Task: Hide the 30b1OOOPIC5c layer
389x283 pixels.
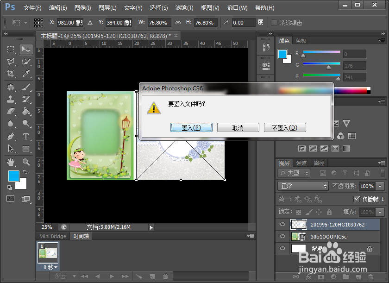Action: coord(282,236)
